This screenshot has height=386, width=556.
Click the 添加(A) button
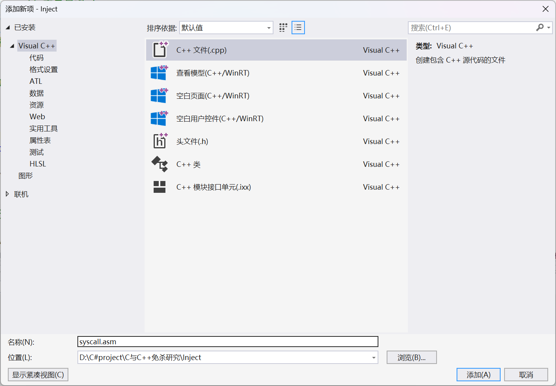click(x=478, y=375)
